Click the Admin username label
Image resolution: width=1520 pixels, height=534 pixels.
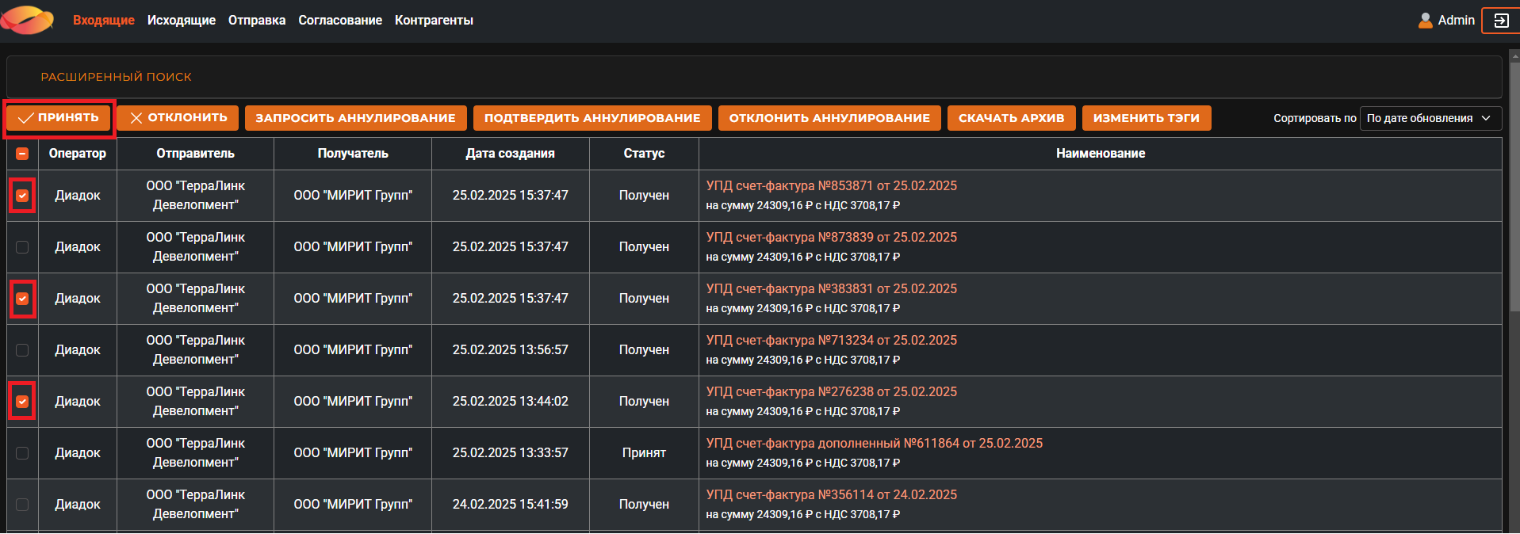[x=1457, y=21]
